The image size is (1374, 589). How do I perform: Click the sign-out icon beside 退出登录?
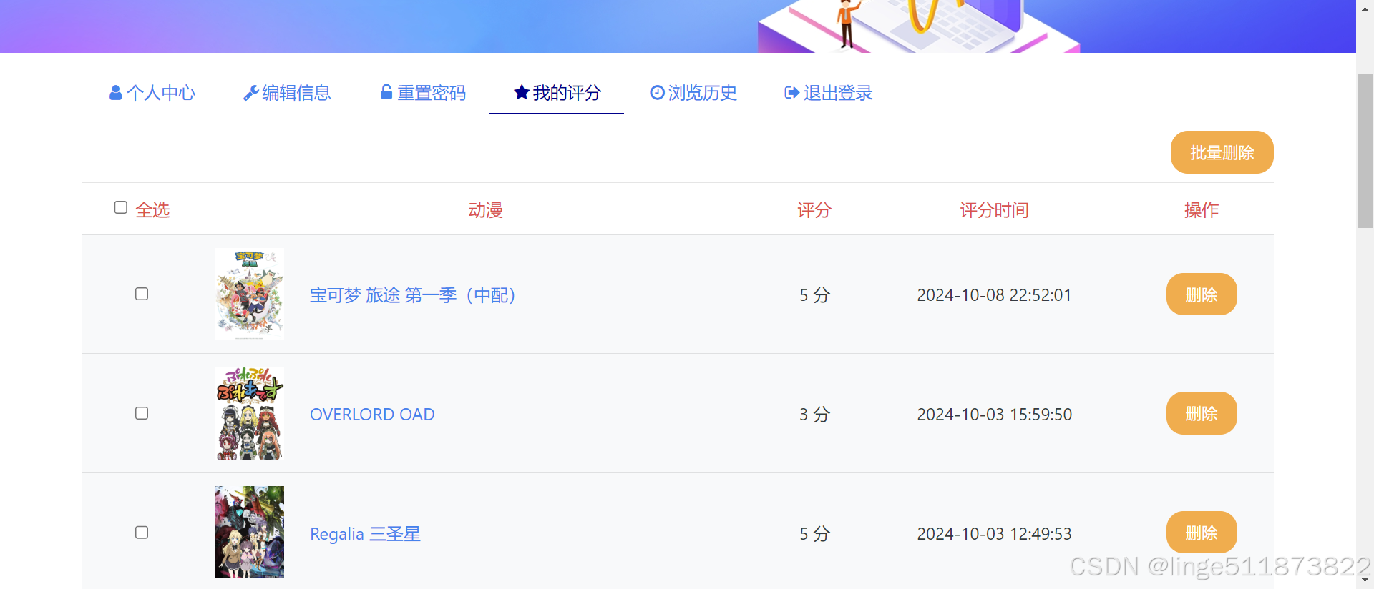[x=792, y=93]
